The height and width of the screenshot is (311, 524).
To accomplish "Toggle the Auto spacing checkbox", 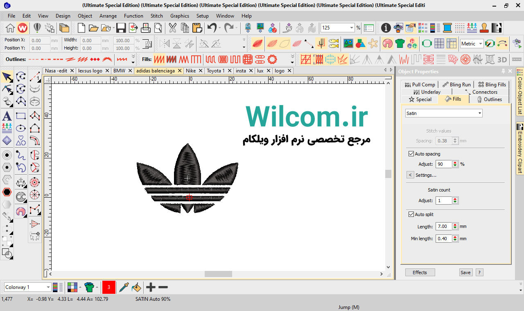I will (x=411, y=154).
